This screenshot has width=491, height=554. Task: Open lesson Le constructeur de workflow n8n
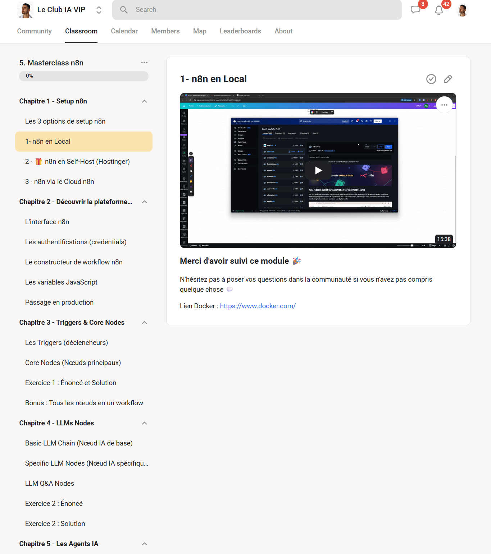click(x=84, y=262)
